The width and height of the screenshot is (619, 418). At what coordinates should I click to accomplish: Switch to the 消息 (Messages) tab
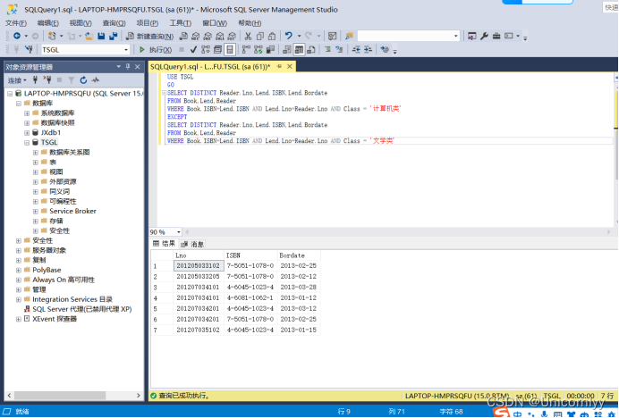coord(192,244)
